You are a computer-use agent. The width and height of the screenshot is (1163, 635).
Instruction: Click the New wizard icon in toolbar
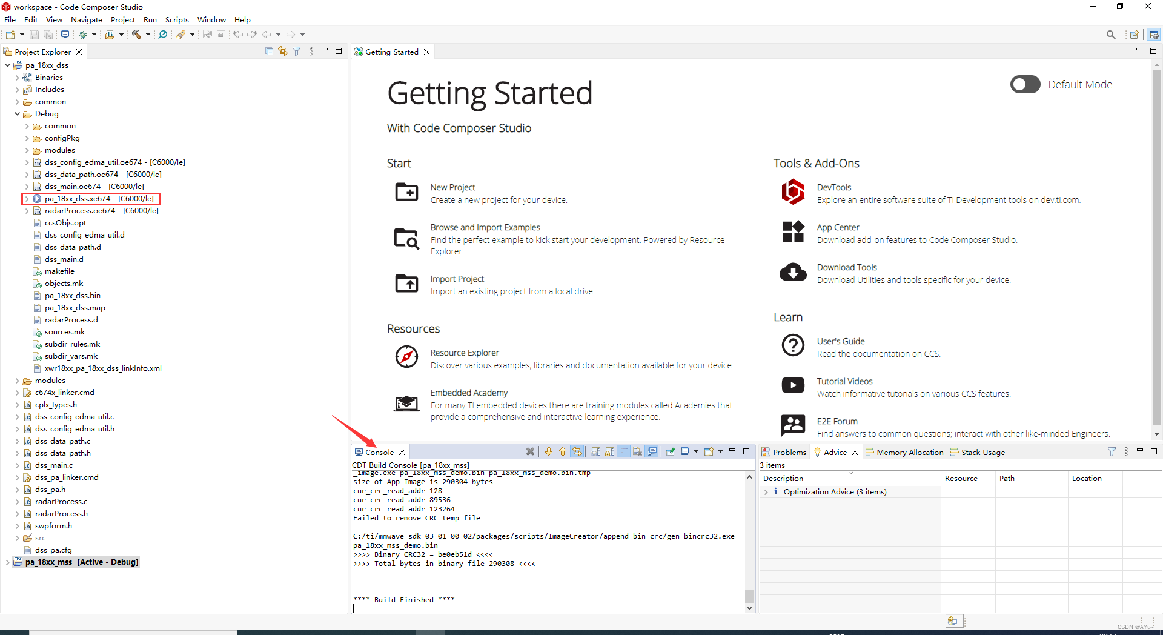[10, 35]
